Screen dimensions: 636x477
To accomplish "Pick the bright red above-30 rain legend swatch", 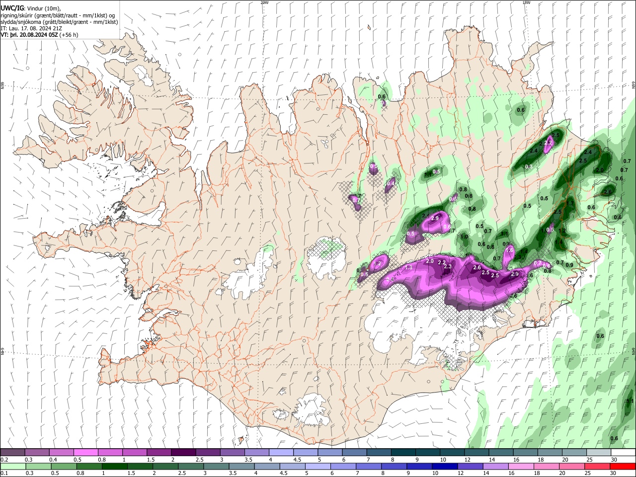I will click(622, 467).
